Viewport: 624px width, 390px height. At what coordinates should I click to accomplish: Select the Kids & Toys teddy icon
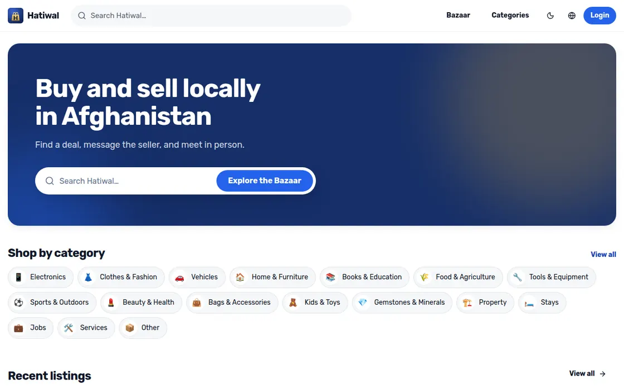tap(293, 303)
